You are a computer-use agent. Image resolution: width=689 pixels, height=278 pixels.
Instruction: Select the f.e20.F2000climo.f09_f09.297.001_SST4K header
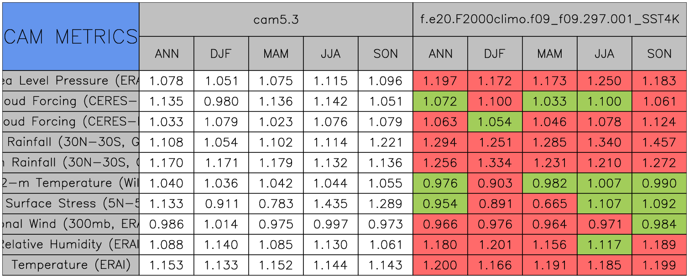550,20
